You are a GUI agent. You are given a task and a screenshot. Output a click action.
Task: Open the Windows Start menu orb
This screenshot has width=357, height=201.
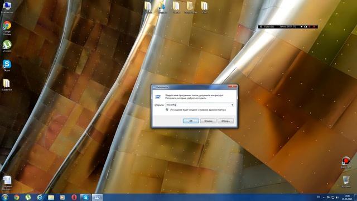5,197
